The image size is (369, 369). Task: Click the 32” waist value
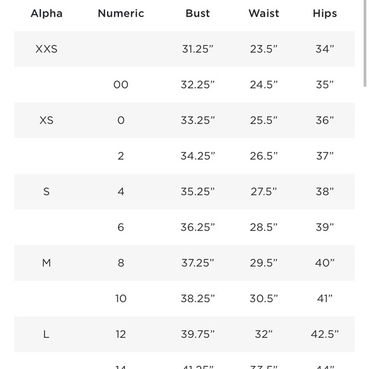[x=264, y=334]
